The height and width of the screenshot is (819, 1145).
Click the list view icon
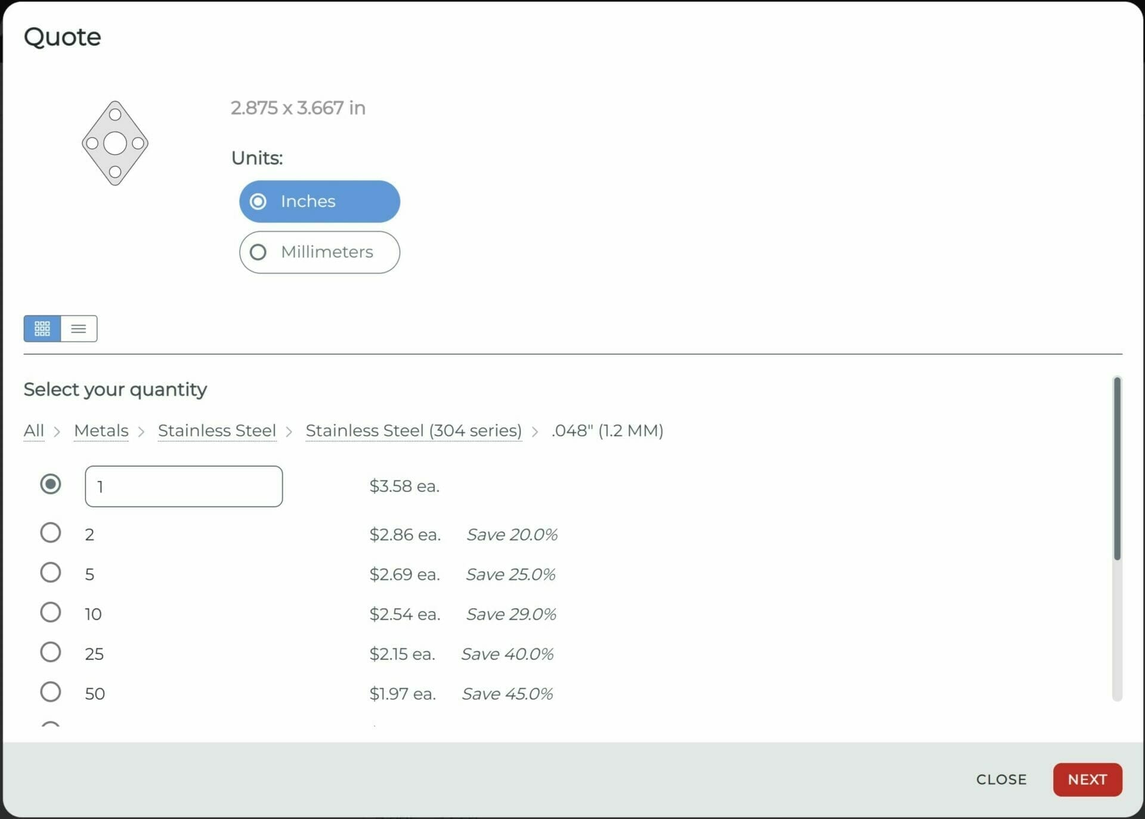[79, 329]
